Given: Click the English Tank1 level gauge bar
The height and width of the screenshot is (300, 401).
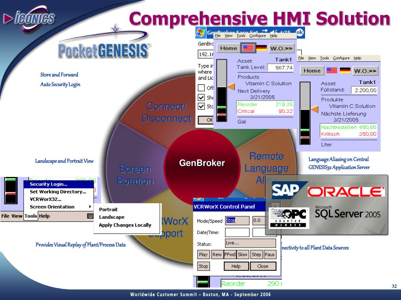Looking at the screenshot, I should coord(222,90).
